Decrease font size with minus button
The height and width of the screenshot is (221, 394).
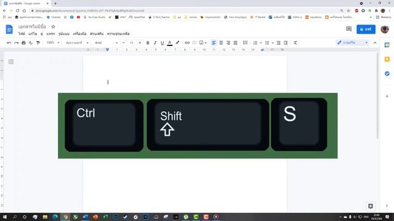point(123,43)
